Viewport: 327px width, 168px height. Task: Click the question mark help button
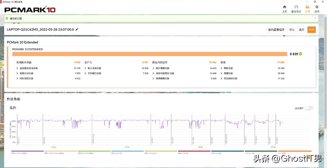[x=315, y=18]
